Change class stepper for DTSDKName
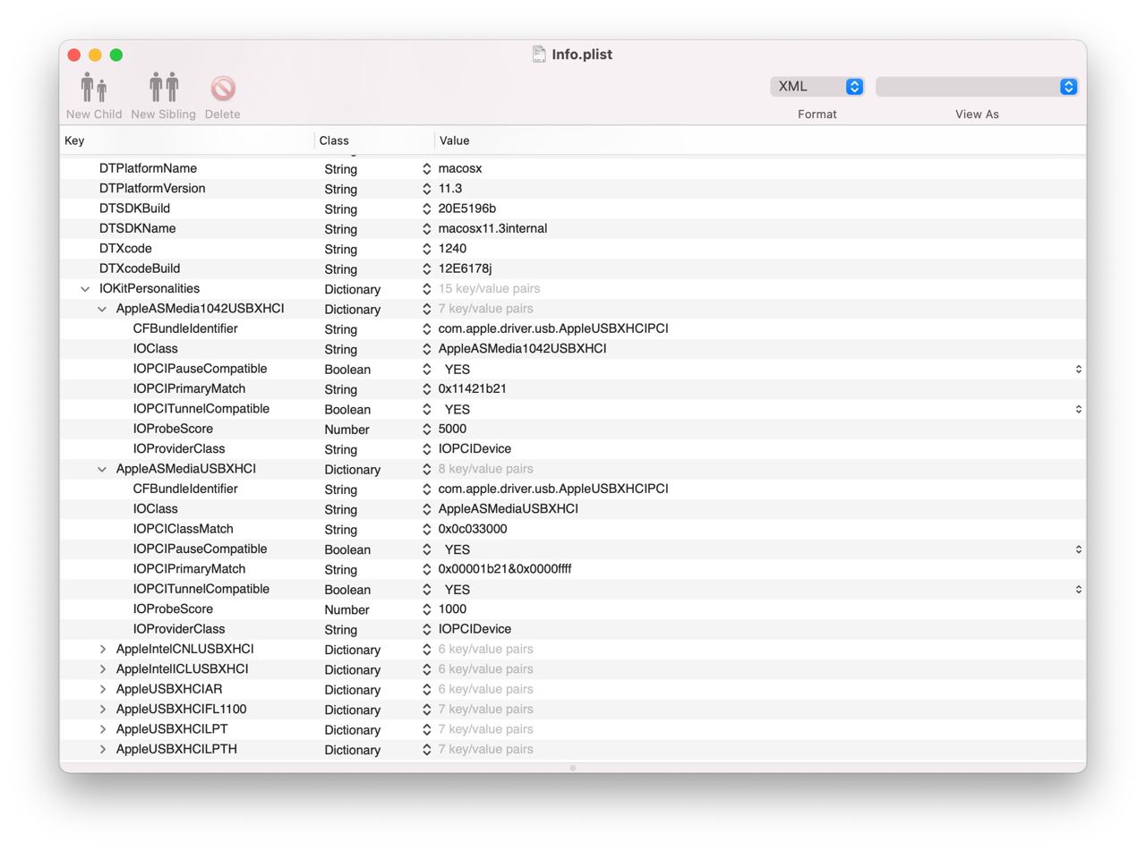This screenshot has width=1146, height=851. [427, 229]
